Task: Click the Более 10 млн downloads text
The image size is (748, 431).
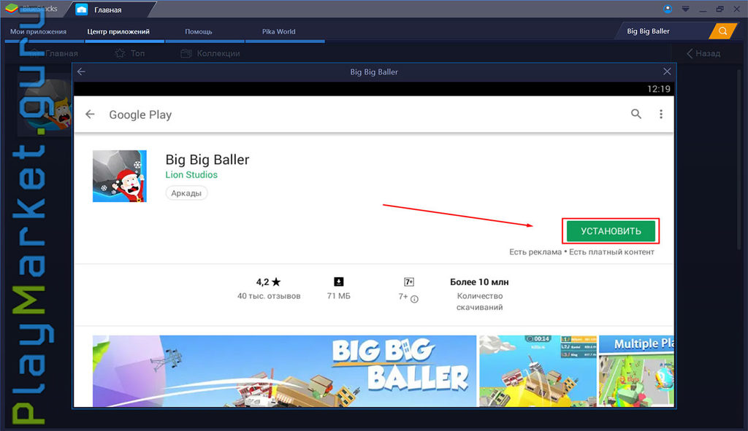Action: coord(479,282)
